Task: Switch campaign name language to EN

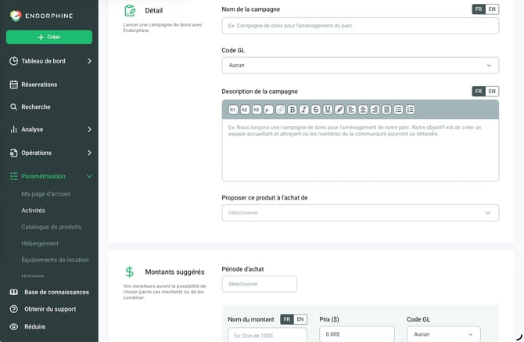Action: point(492,9)
